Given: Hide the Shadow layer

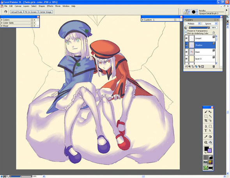Looking at the screenshot, I should (x=186, y=45).
